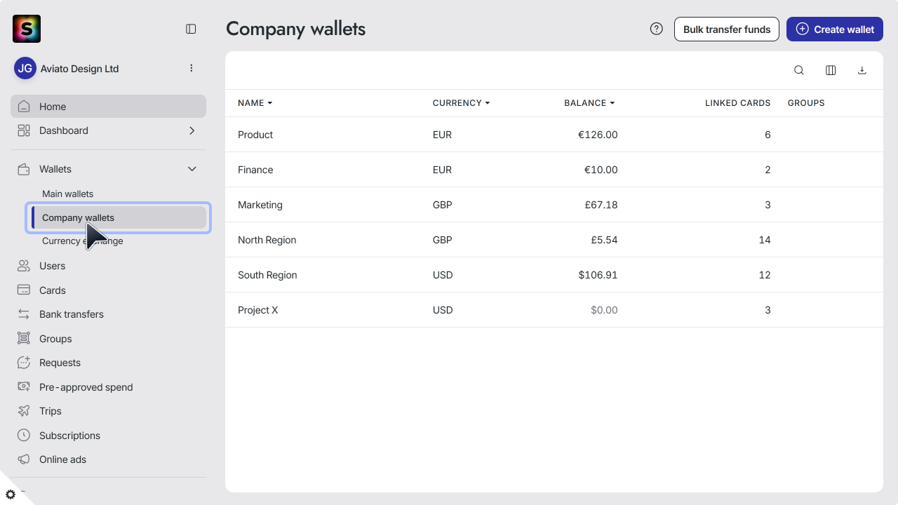Click the £5.54 balance value
This screenshot has width=898, height=505.
click(605, 240)
